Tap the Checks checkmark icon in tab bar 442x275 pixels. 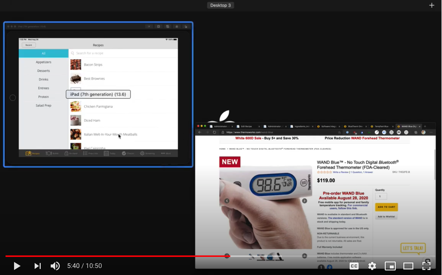tap(124, 153)
